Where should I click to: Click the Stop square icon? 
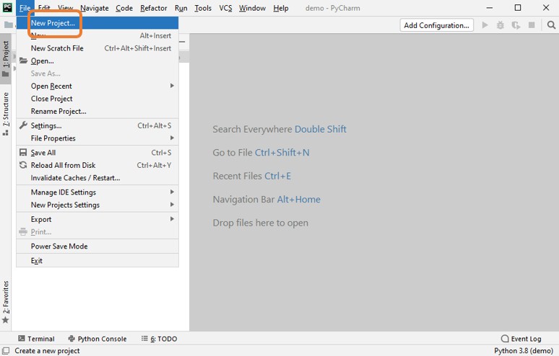(532, 25)
